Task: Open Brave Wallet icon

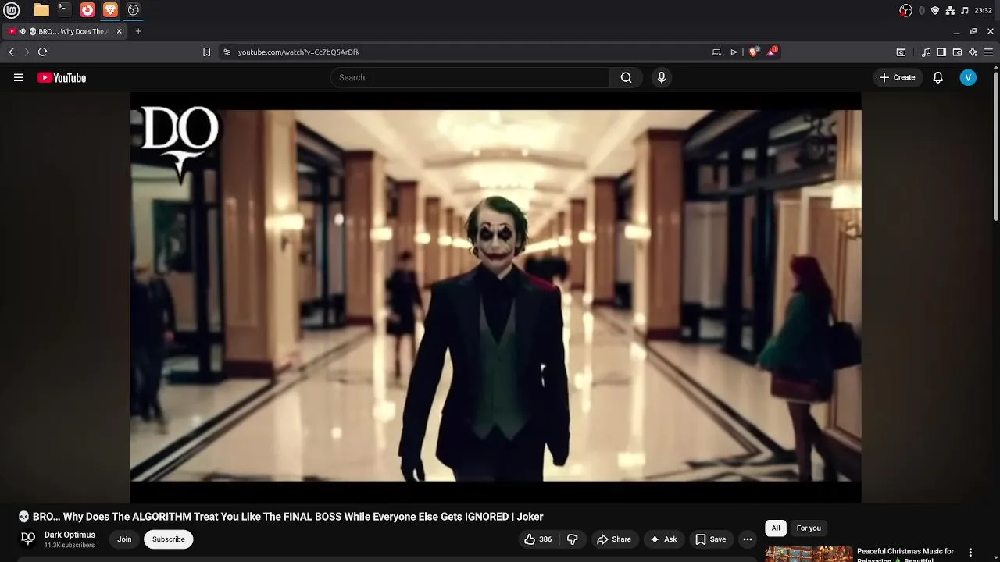Action: click(957, 52)
